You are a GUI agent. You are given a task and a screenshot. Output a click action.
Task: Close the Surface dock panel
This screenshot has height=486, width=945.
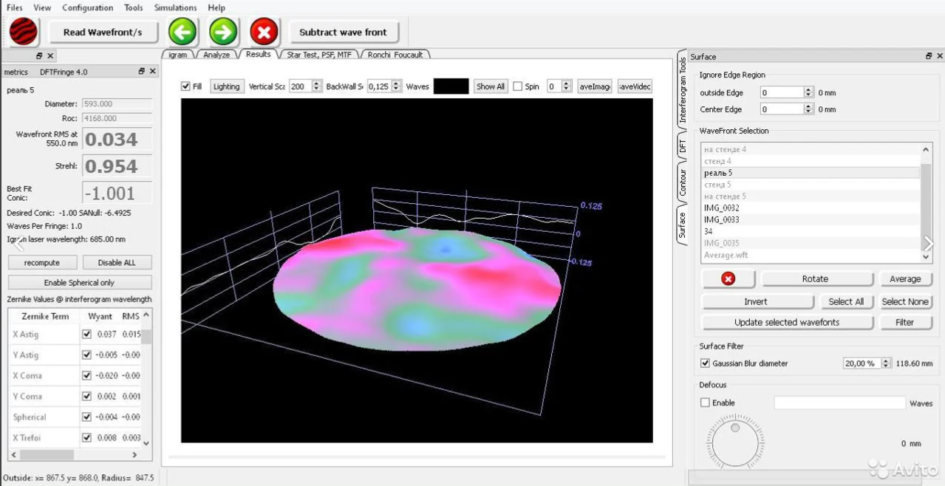tap(940, 56)
